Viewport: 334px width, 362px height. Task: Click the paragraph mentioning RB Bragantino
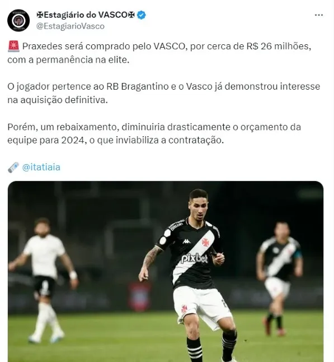coord(164,93)
